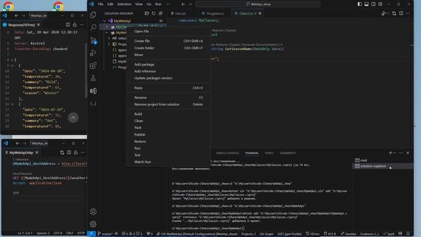Select the solution-explorer terminal in the list
This screenshot has width=421, height=237.
[x=383, y=166]
